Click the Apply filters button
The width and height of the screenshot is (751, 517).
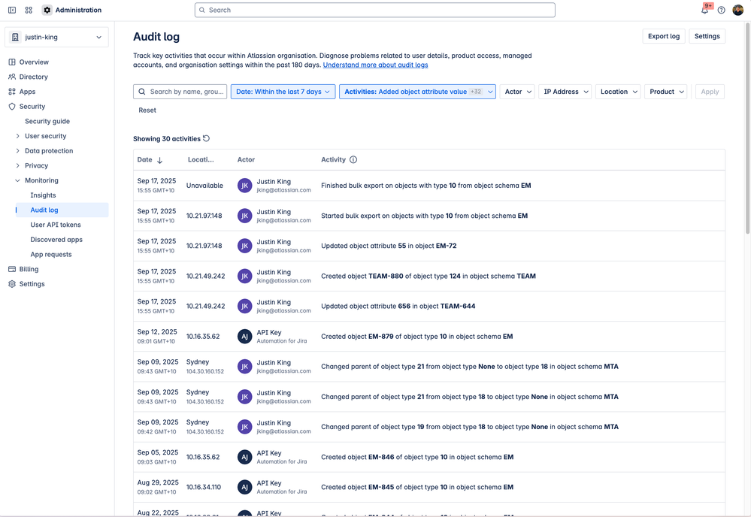pyautogui.click(x=710, y=92)
